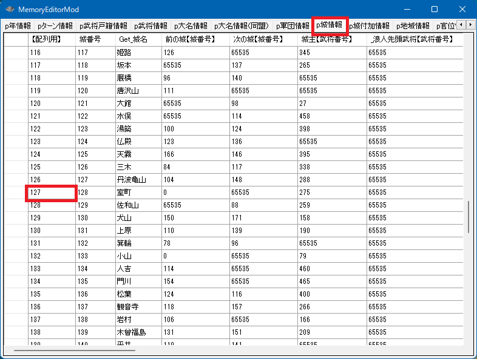
Task: Go to the p軍団情報 tab
Action: tap(293, 26)
